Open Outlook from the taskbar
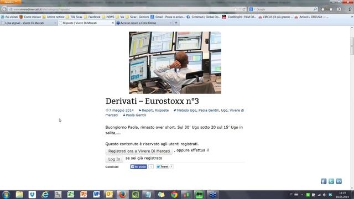Screen dimensions: 354x199 click(110, 195)
